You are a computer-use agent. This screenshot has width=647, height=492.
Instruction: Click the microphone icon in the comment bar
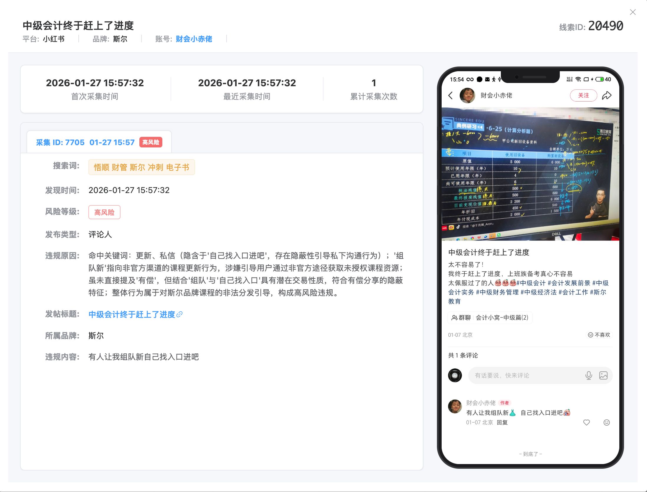[x=589, y=375]
